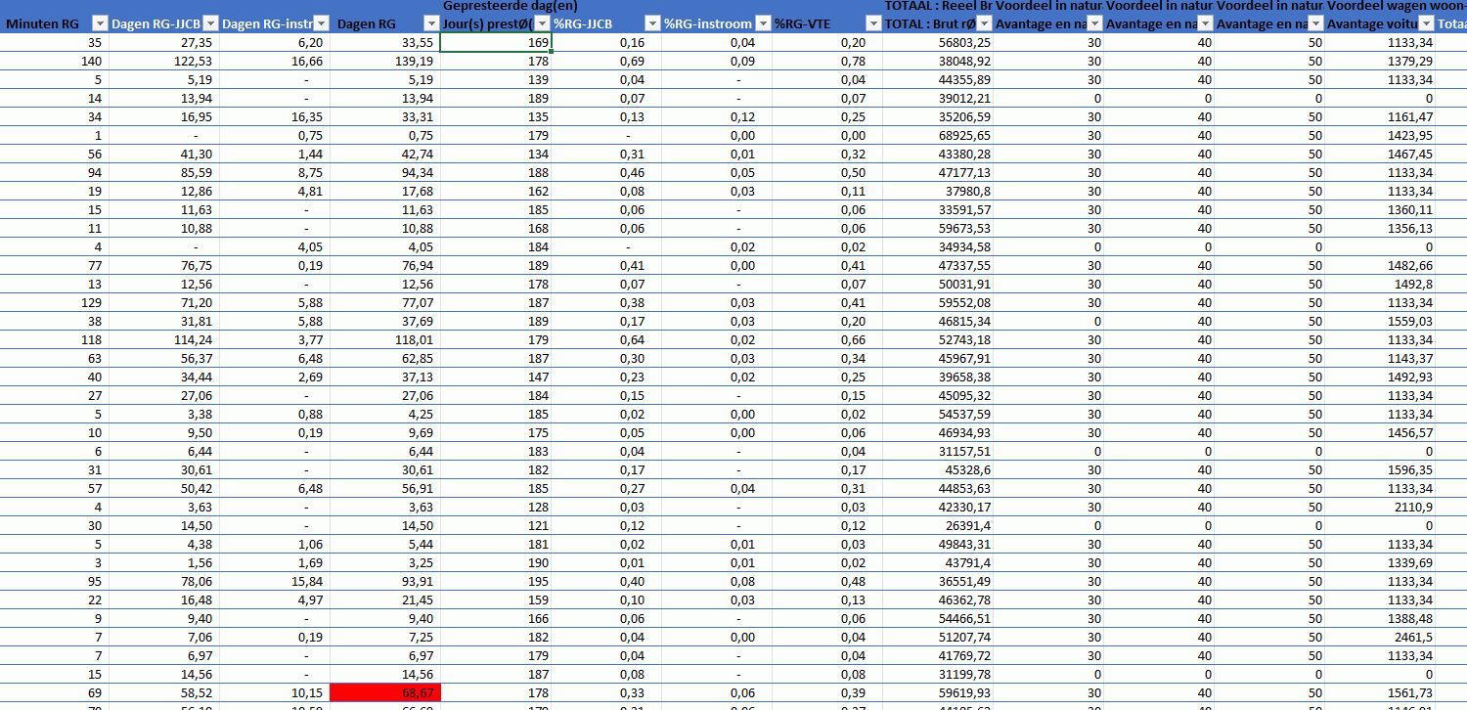This screenshot has height=710, width=1467.
Task: Select the cell with value 68925,65
Action: (939, 135)
